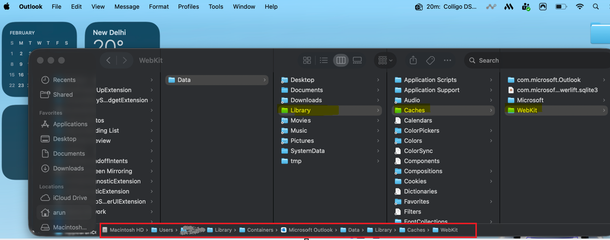The width and height of the screenshot is (610, 240).
Task: Select the Pictures folder
Action: pyautogui.click(x=330, y=141)
